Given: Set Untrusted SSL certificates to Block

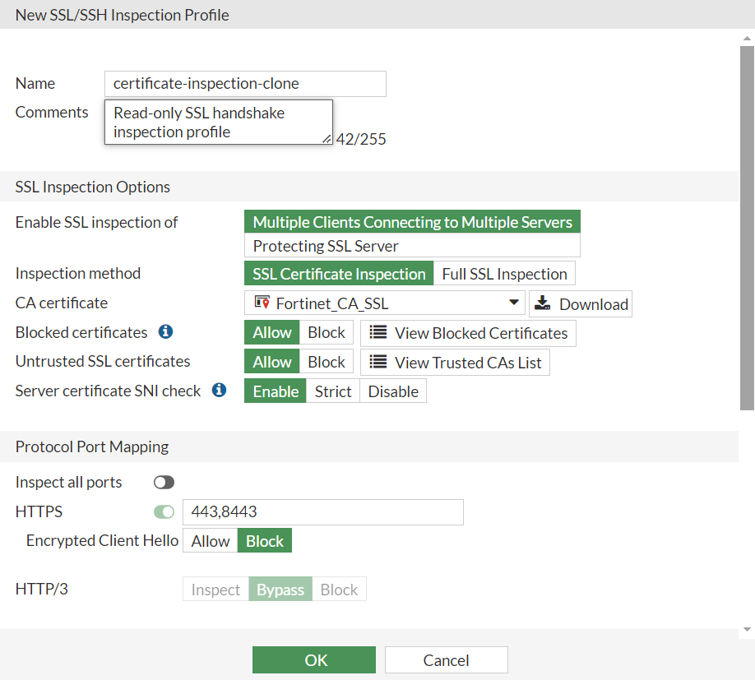Looking at the screenshot, I should tap(326, 361).
